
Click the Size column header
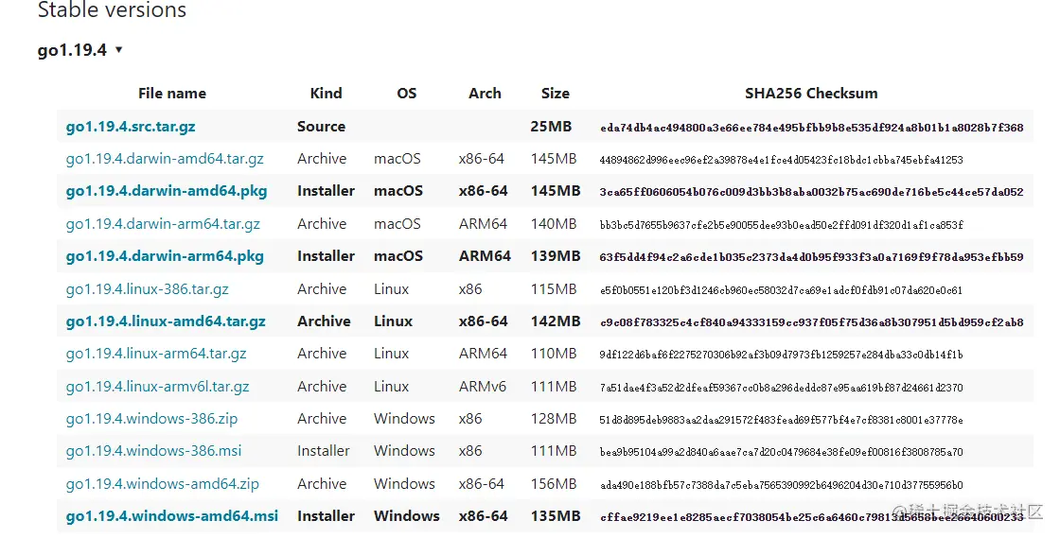pyautogui.click(x=555, y=94)
